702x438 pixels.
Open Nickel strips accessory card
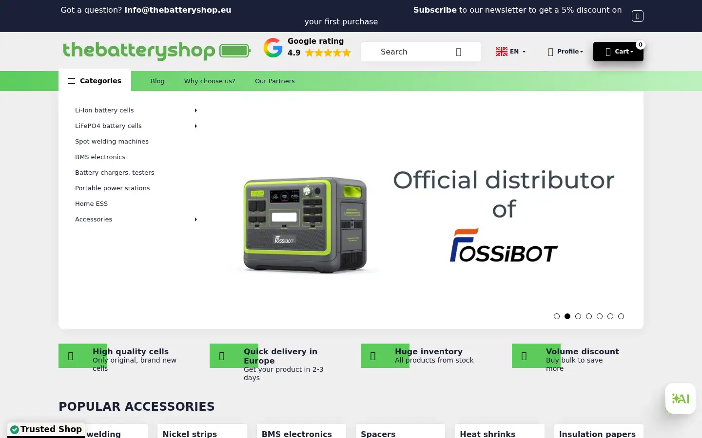pyautogui.click(x=202, y=431)
